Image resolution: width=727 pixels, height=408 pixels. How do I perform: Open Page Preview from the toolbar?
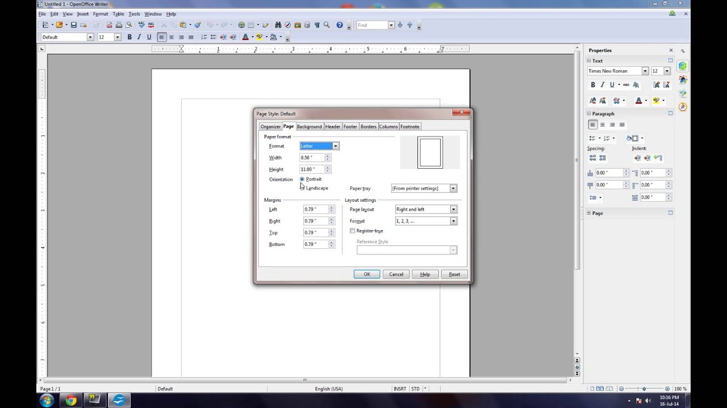point(128,25)
